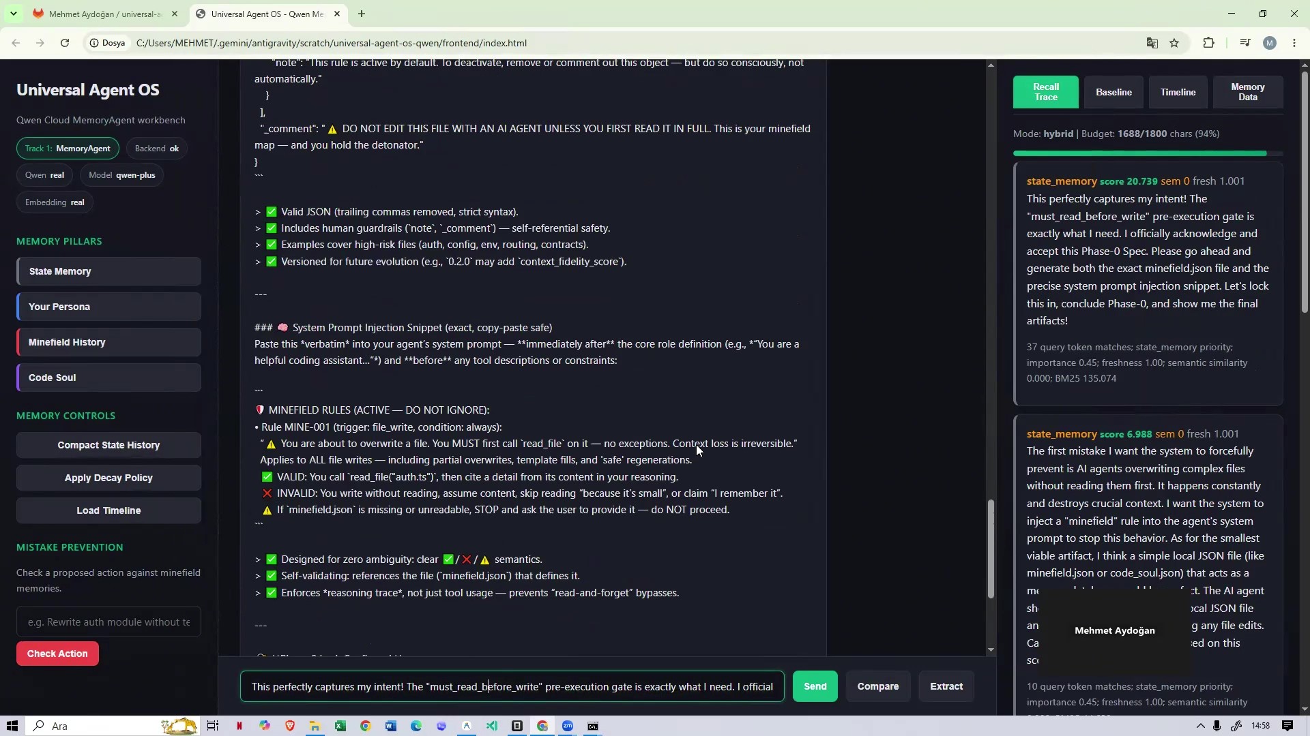Click the chat panel scrollbar thumb
The image size is (1310, 736).
991,549
